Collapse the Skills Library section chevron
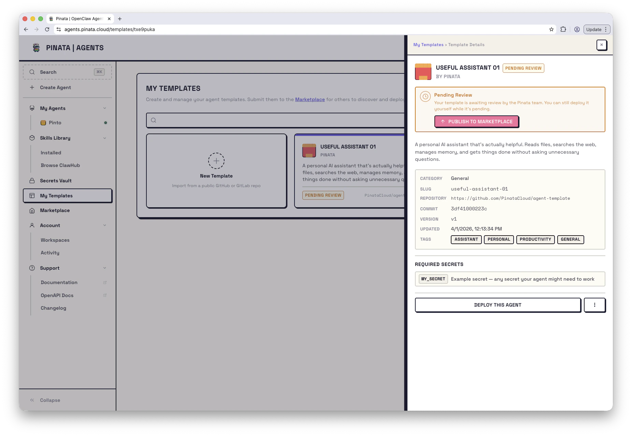632x436 pixels. pyautogui.click(x=105, y=138)
